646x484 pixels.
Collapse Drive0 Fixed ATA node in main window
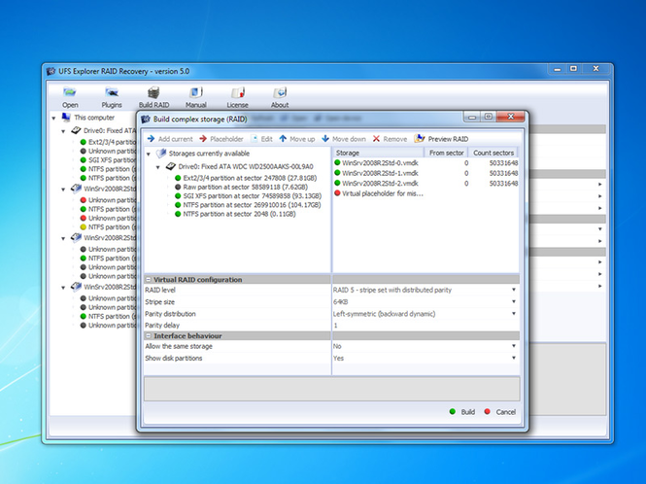pos(63,131)
